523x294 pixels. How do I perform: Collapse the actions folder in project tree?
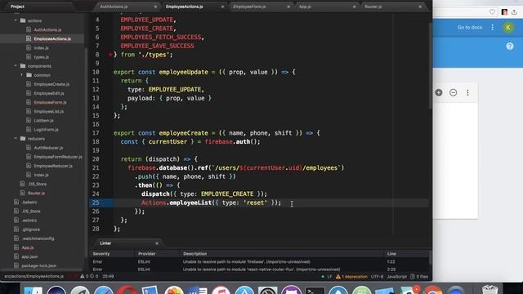click(x=16, y=20)
